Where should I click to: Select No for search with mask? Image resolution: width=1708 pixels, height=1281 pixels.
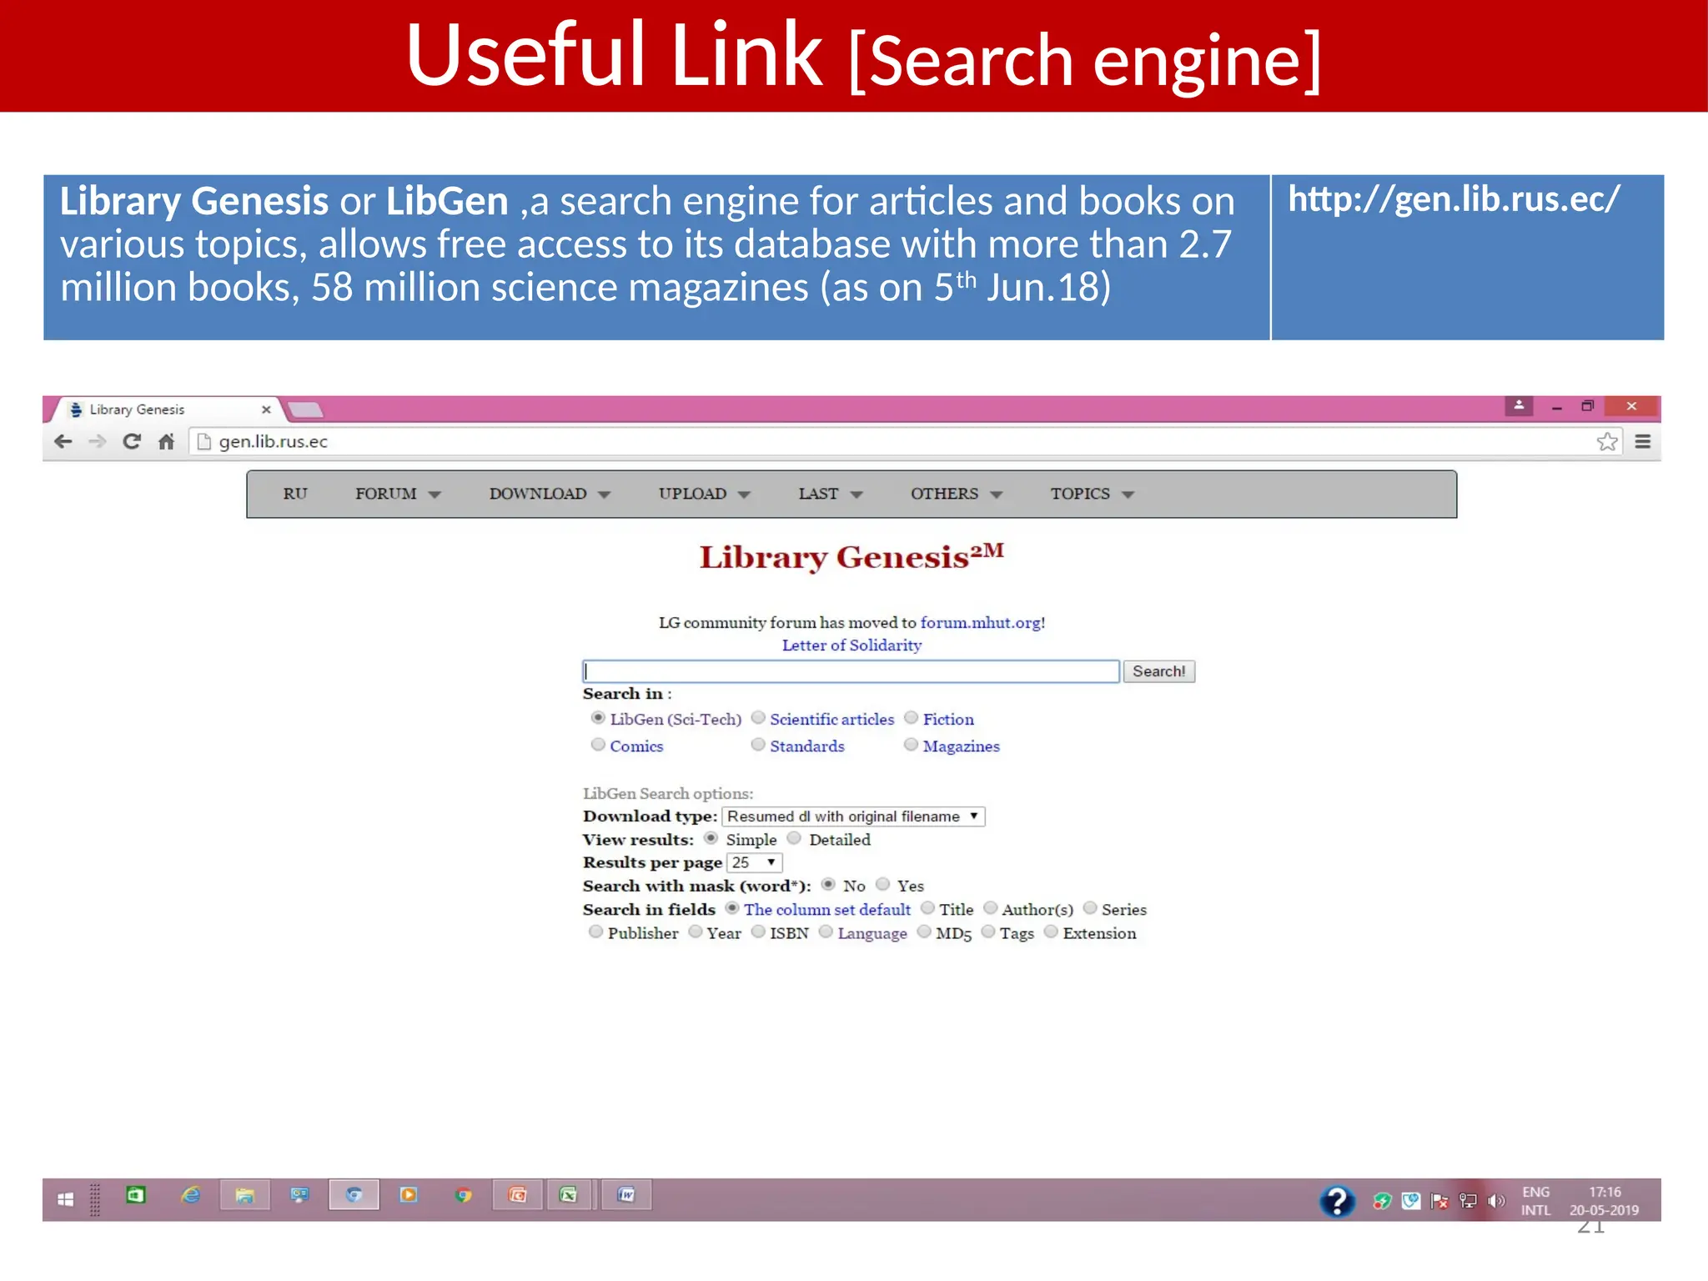click(x=828, y=884)
